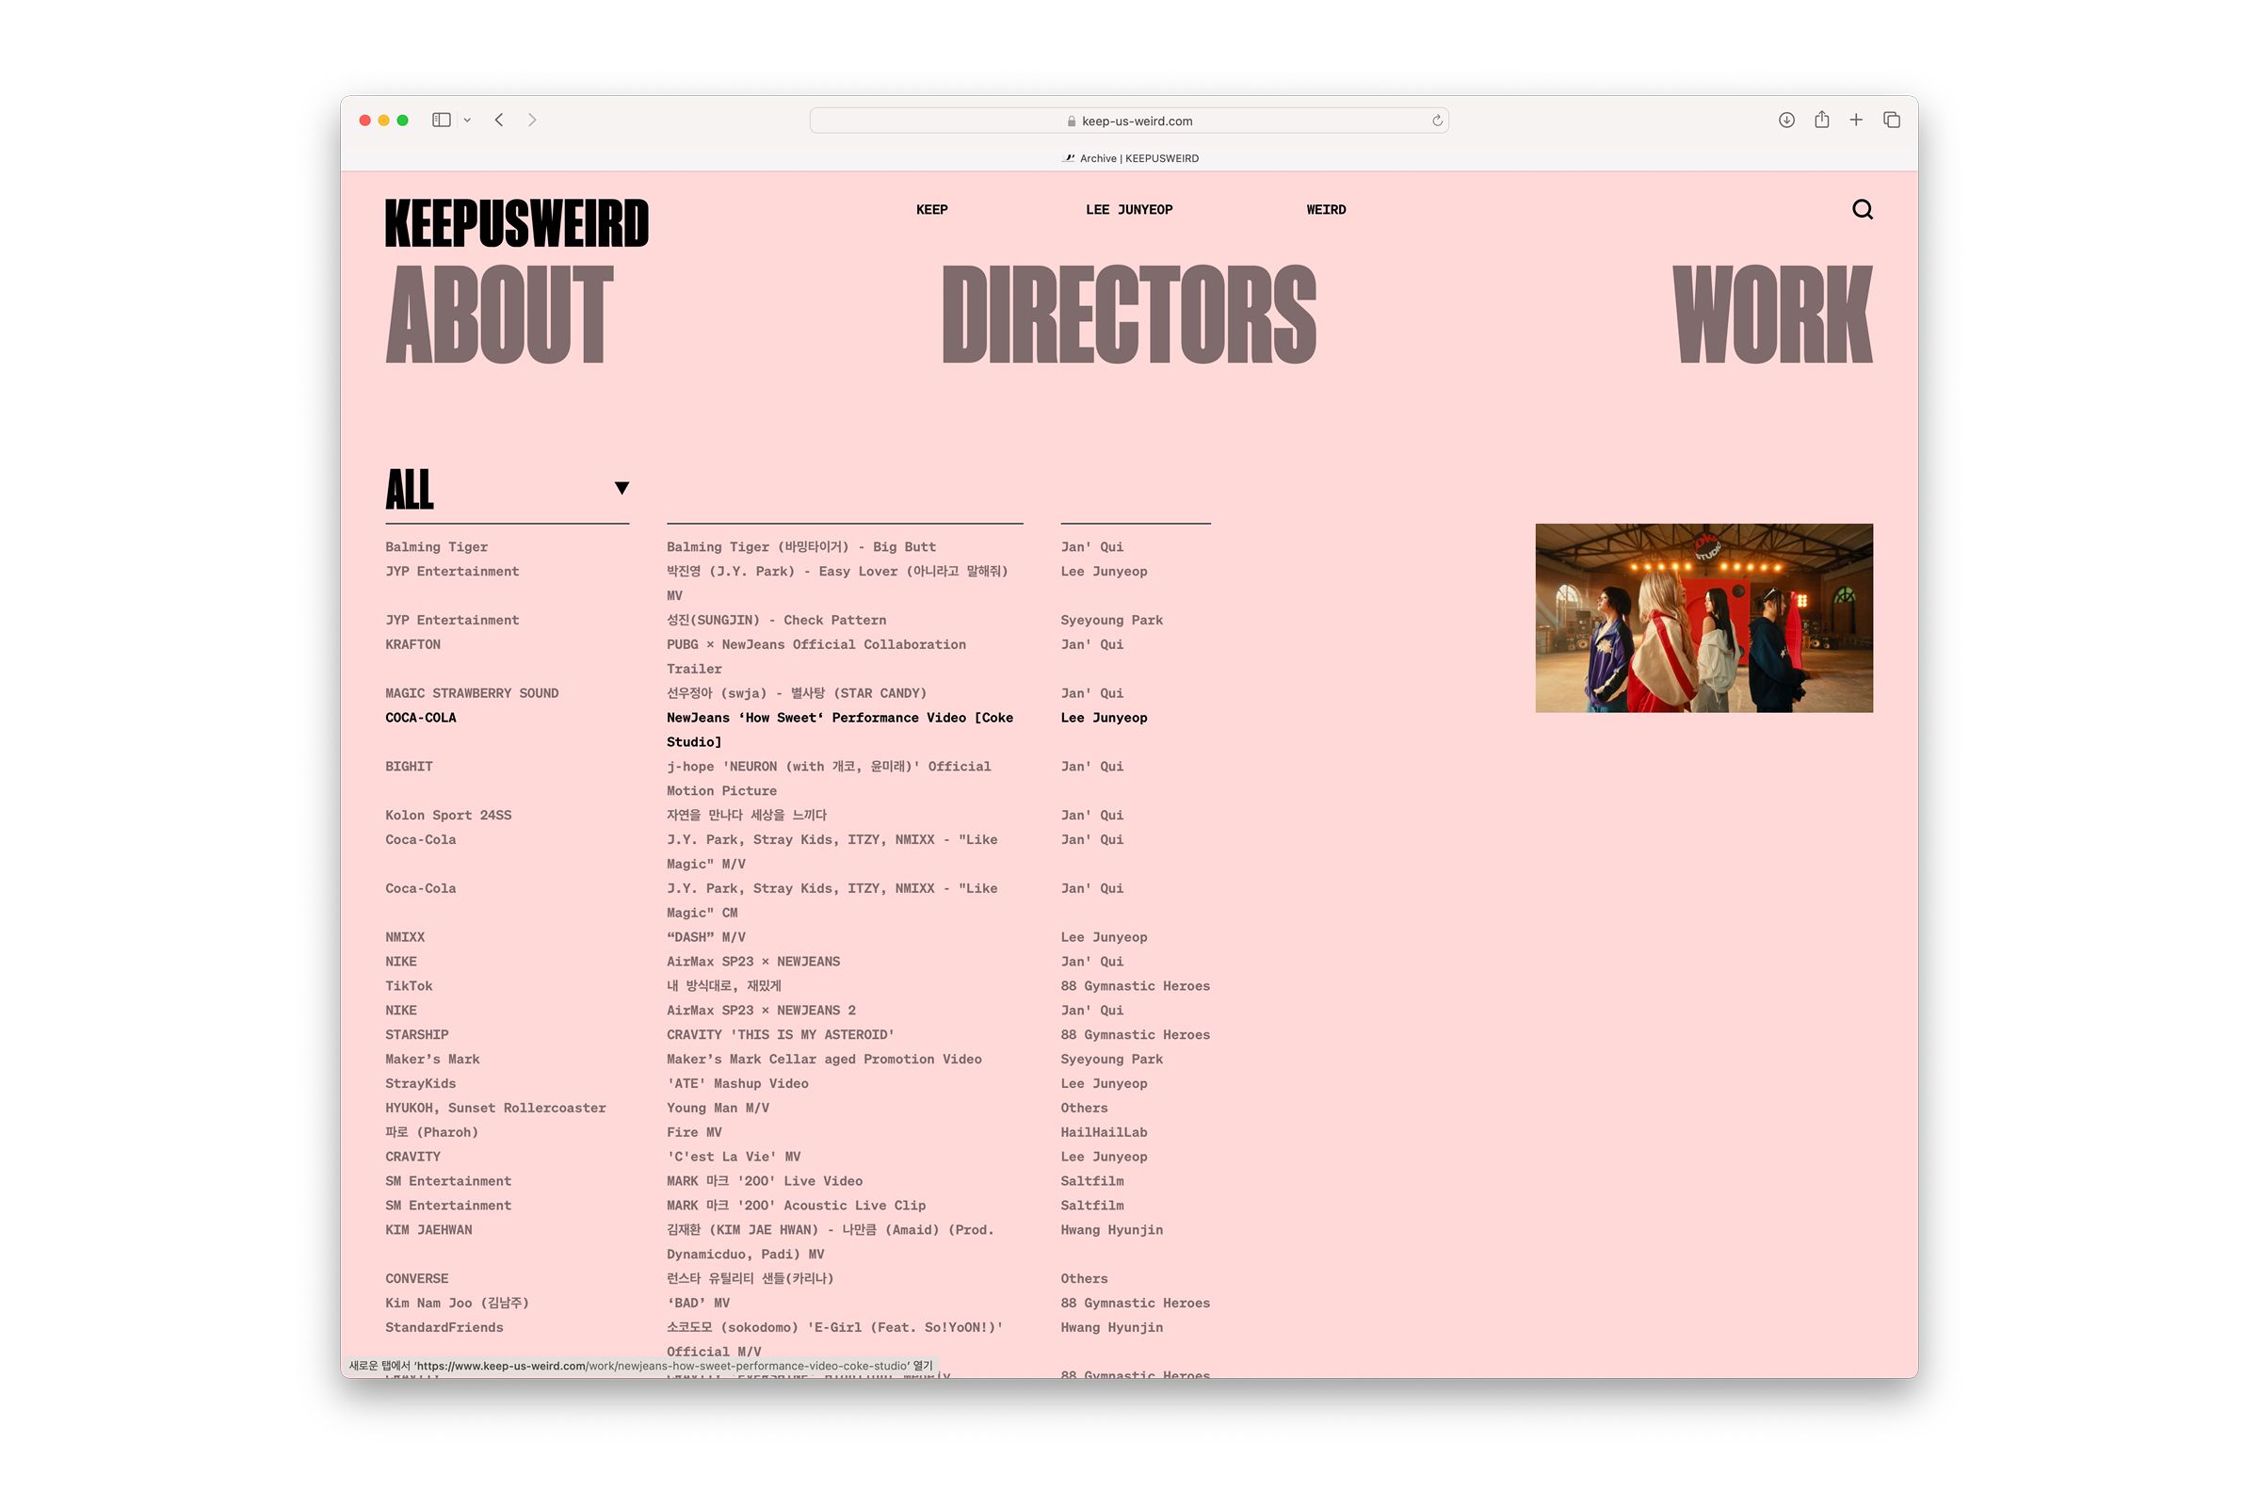This screenshot has width=2260, height=1507.
Task: Expand the ALL filter dropdown arrow
Action: 621,488
